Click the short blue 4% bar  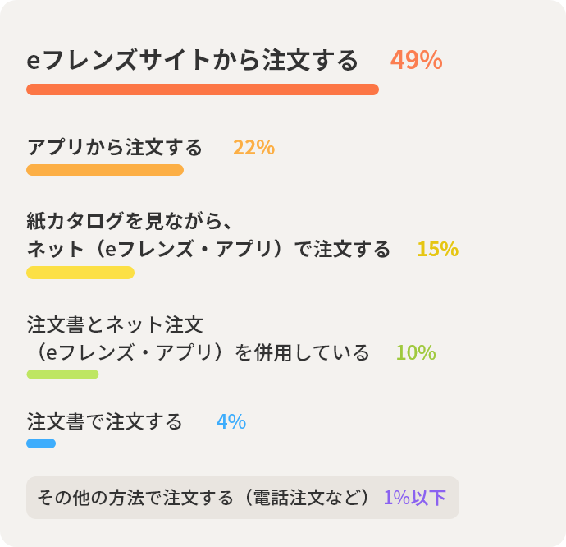tap(41, 444)
